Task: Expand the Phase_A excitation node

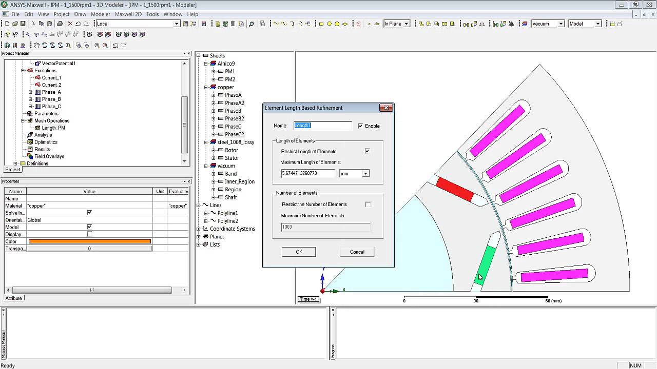Action: coord(30,92)
